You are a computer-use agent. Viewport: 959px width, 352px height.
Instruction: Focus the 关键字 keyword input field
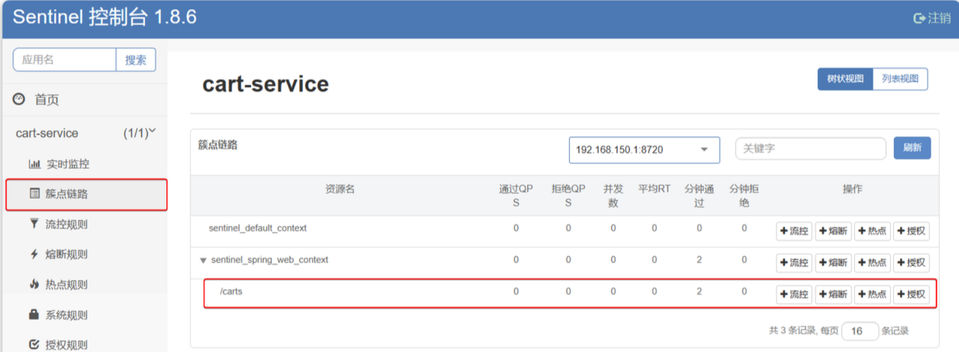tap(810, 149)
